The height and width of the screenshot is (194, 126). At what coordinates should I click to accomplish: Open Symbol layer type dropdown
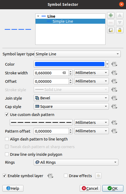click(78, 54)
